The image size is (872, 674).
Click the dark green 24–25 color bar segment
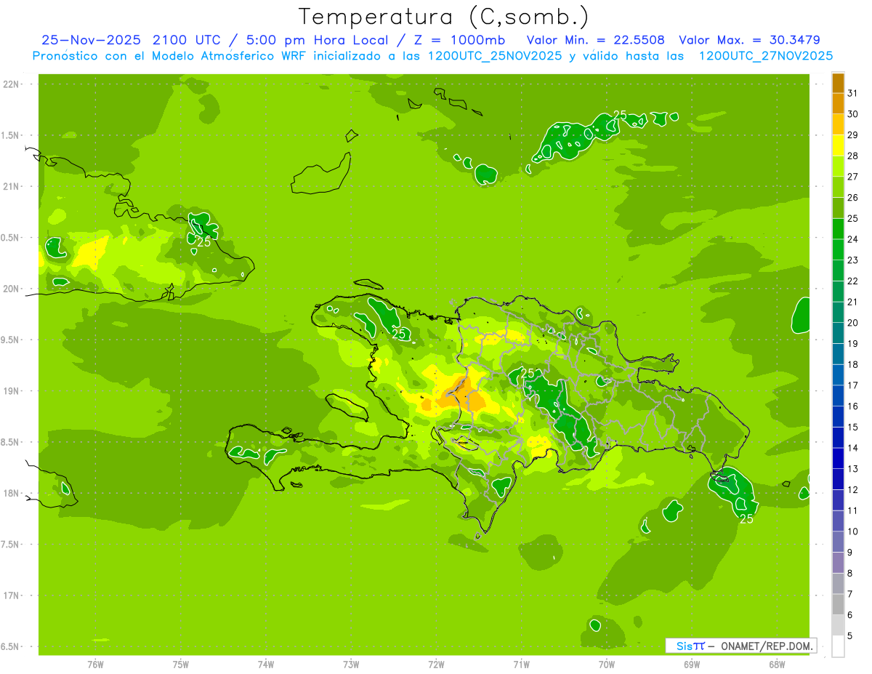838,229
